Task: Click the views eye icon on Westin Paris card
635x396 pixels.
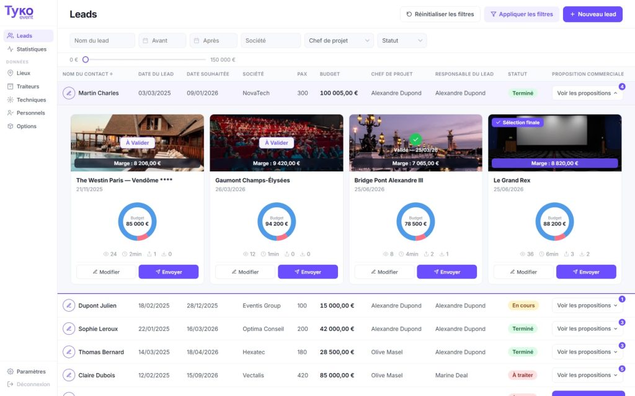Action: [105, 254]
